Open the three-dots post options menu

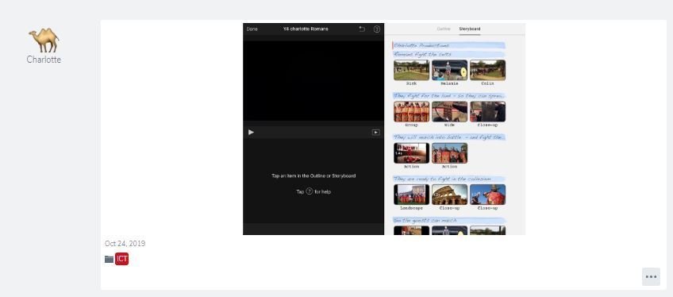(651, 277)
